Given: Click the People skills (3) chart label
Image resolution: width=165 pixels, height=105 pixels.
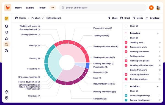Looking at the screenshot, I should click(x=100, y=67).
